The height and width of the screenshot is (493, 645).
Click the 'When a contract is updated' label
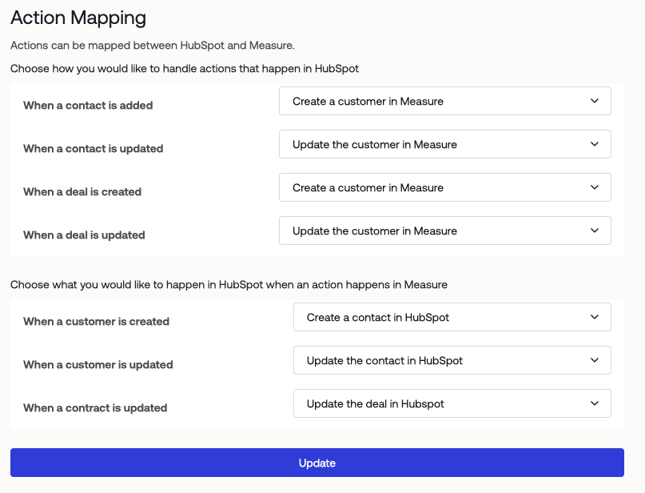coord(95,408)
